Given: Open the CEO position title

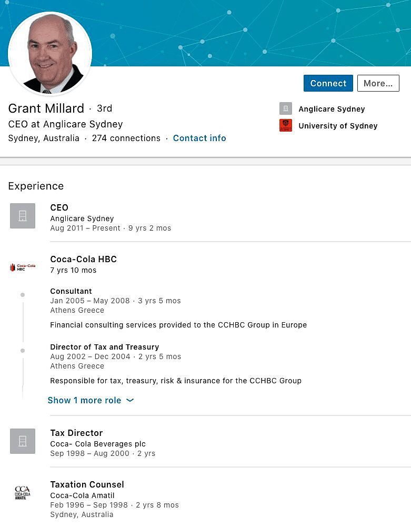Looking at the screenshot, I should 59,207.
